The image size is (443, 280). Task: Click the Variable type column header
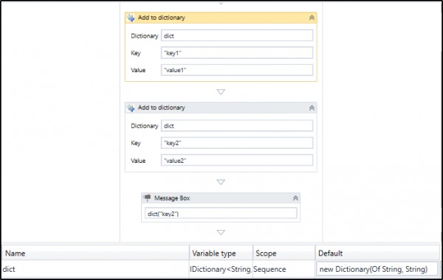click(x=221, y=253)
